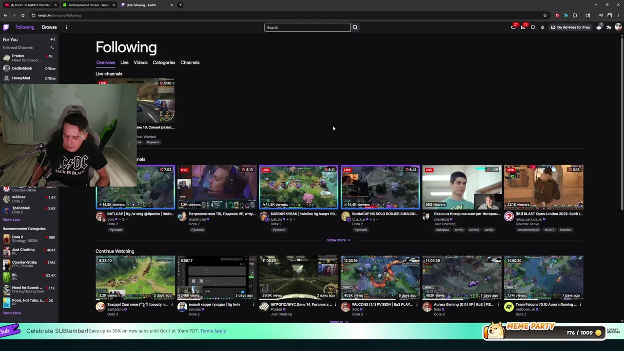Open the Terms Apply link
The height and width of the screenshot is (351, 624).
tap(213, 331)
